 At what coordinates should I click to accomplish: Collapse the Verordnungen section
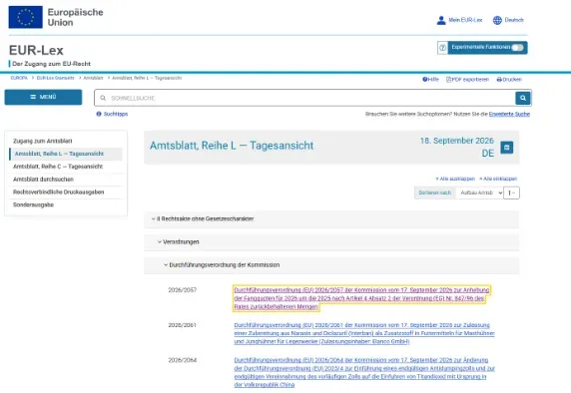[331, 242]
